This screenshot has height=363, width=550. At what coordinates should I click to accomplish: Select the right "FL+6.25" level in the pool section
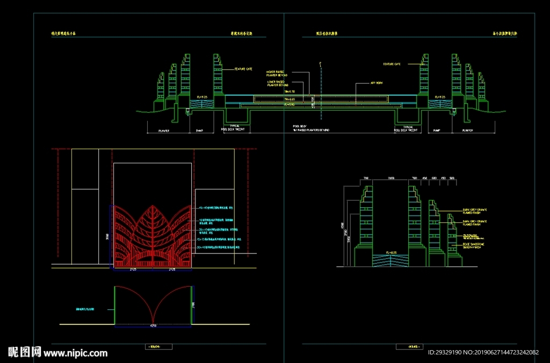tap(440, 97)
